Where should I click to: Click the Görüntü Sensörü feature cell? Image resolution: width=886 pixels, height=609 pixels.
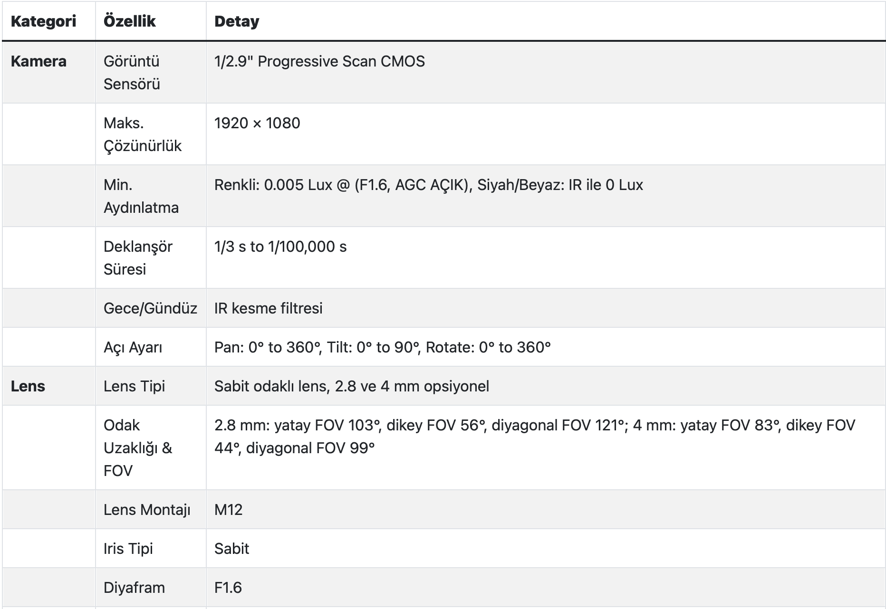[132, 73]
